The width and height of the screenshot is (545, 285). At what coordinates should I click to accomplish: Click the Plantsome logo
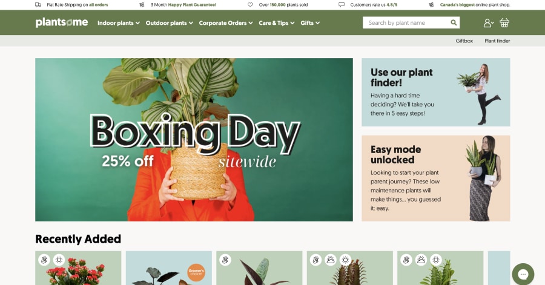[x=62, y=22]
